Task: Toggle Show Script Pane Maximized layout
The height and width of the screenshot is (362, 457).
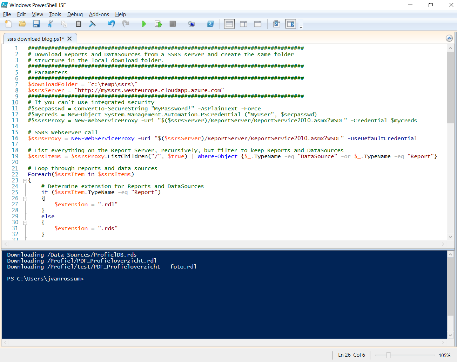Action: 258,24
